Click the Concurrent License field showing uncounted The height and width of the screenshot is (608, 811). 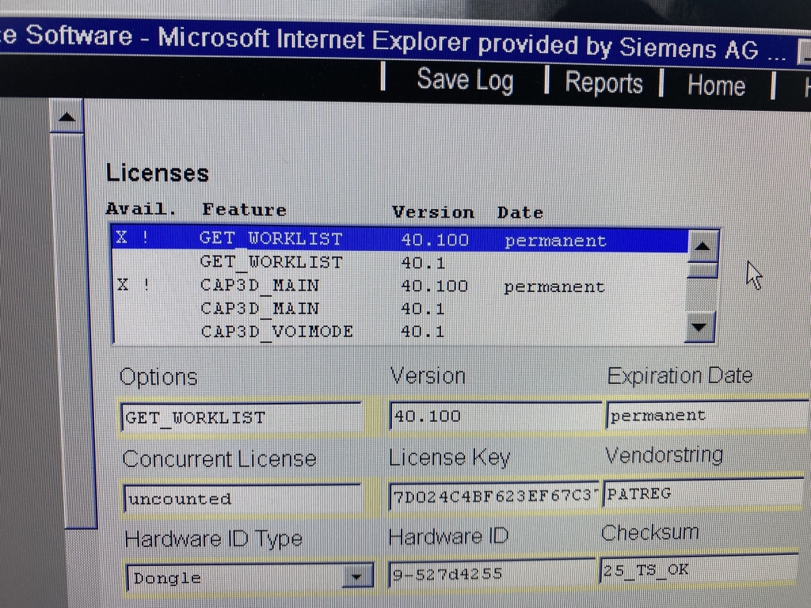[242, 499]
